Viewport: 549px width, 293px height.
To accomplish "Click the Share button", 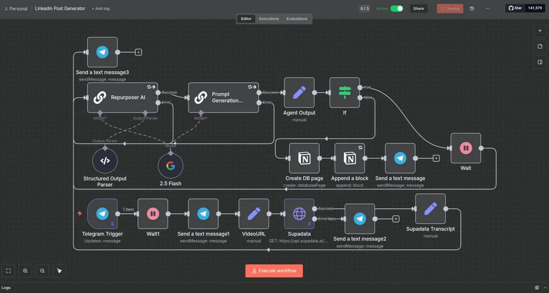I will point(418,9).
